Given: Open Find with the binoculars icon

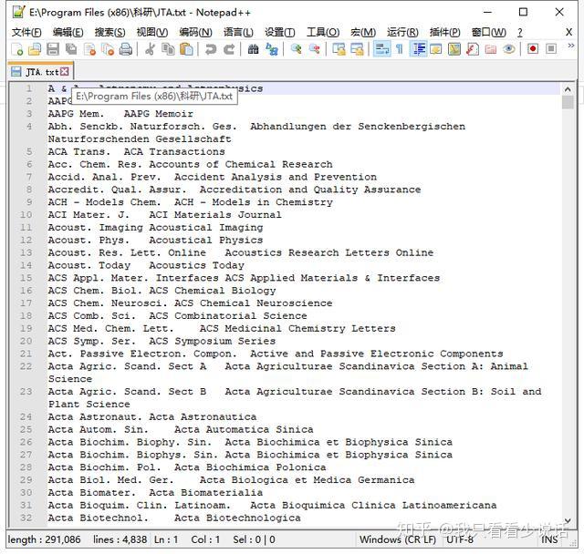Looking at the screenshot, I should click(x=253, y=49).
